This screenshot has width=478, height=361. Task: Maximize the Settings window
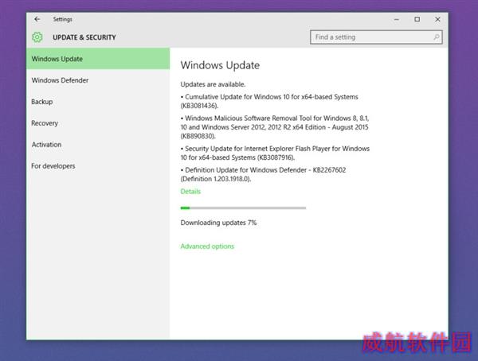[417, 19]
